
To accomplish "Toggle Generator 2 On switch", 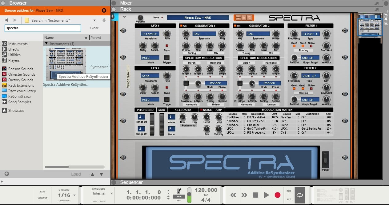I will [235, 26].
